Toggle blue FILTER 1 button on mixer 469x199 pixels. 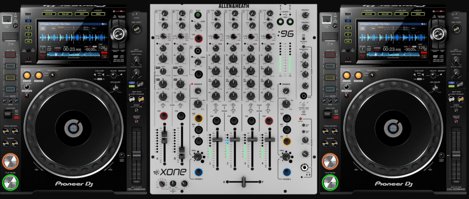(198, 172)
